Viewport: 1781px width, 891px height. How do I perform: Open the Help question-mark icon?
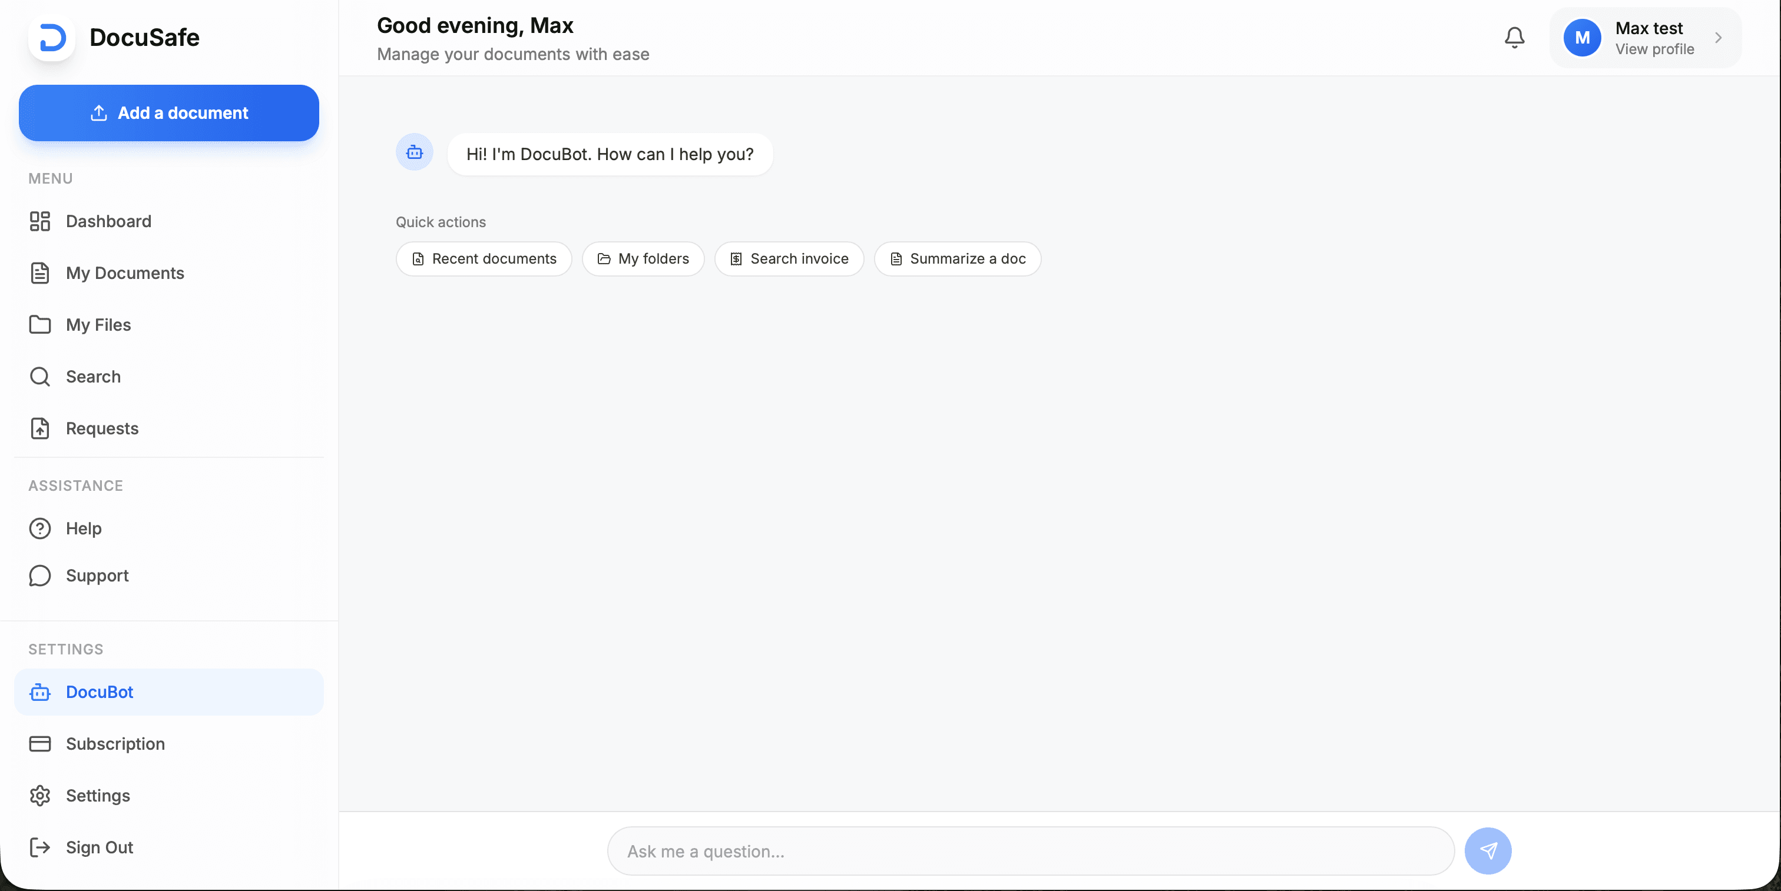39,528
